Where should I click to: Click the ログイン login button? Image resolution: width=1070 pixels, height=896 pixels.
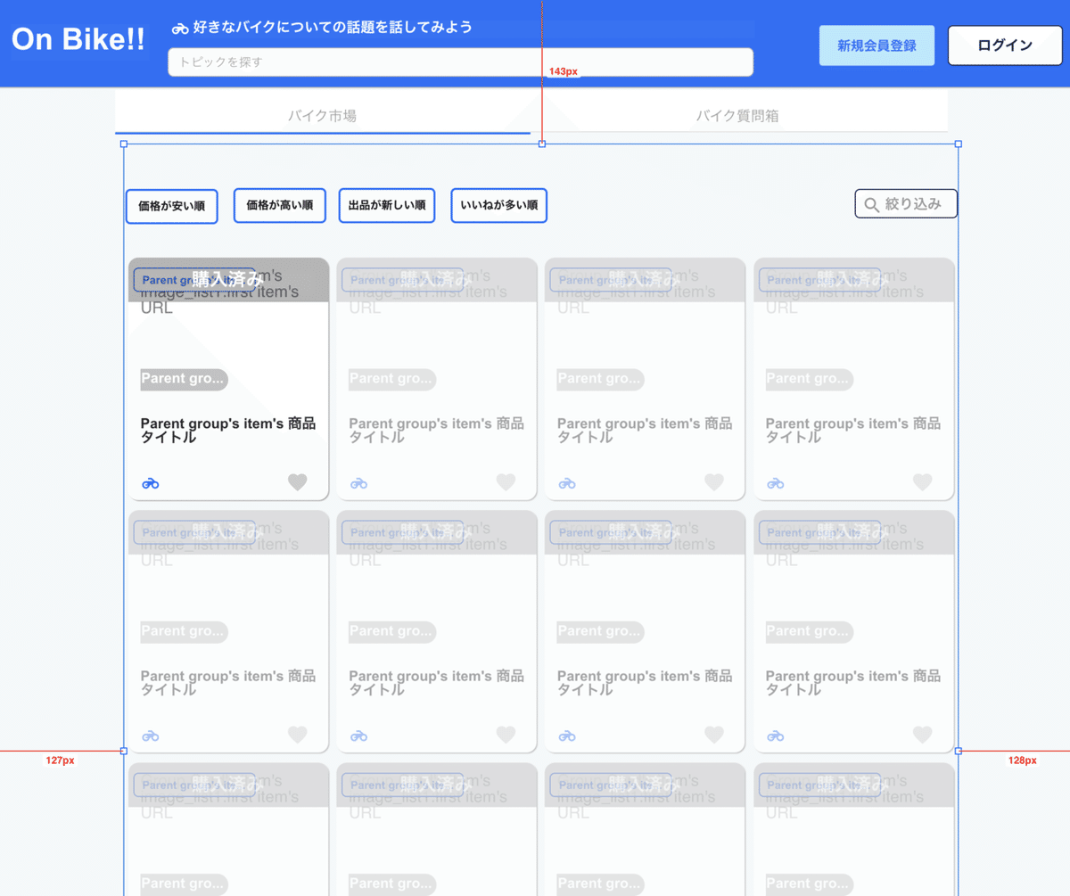click(x=1005, y=45)
